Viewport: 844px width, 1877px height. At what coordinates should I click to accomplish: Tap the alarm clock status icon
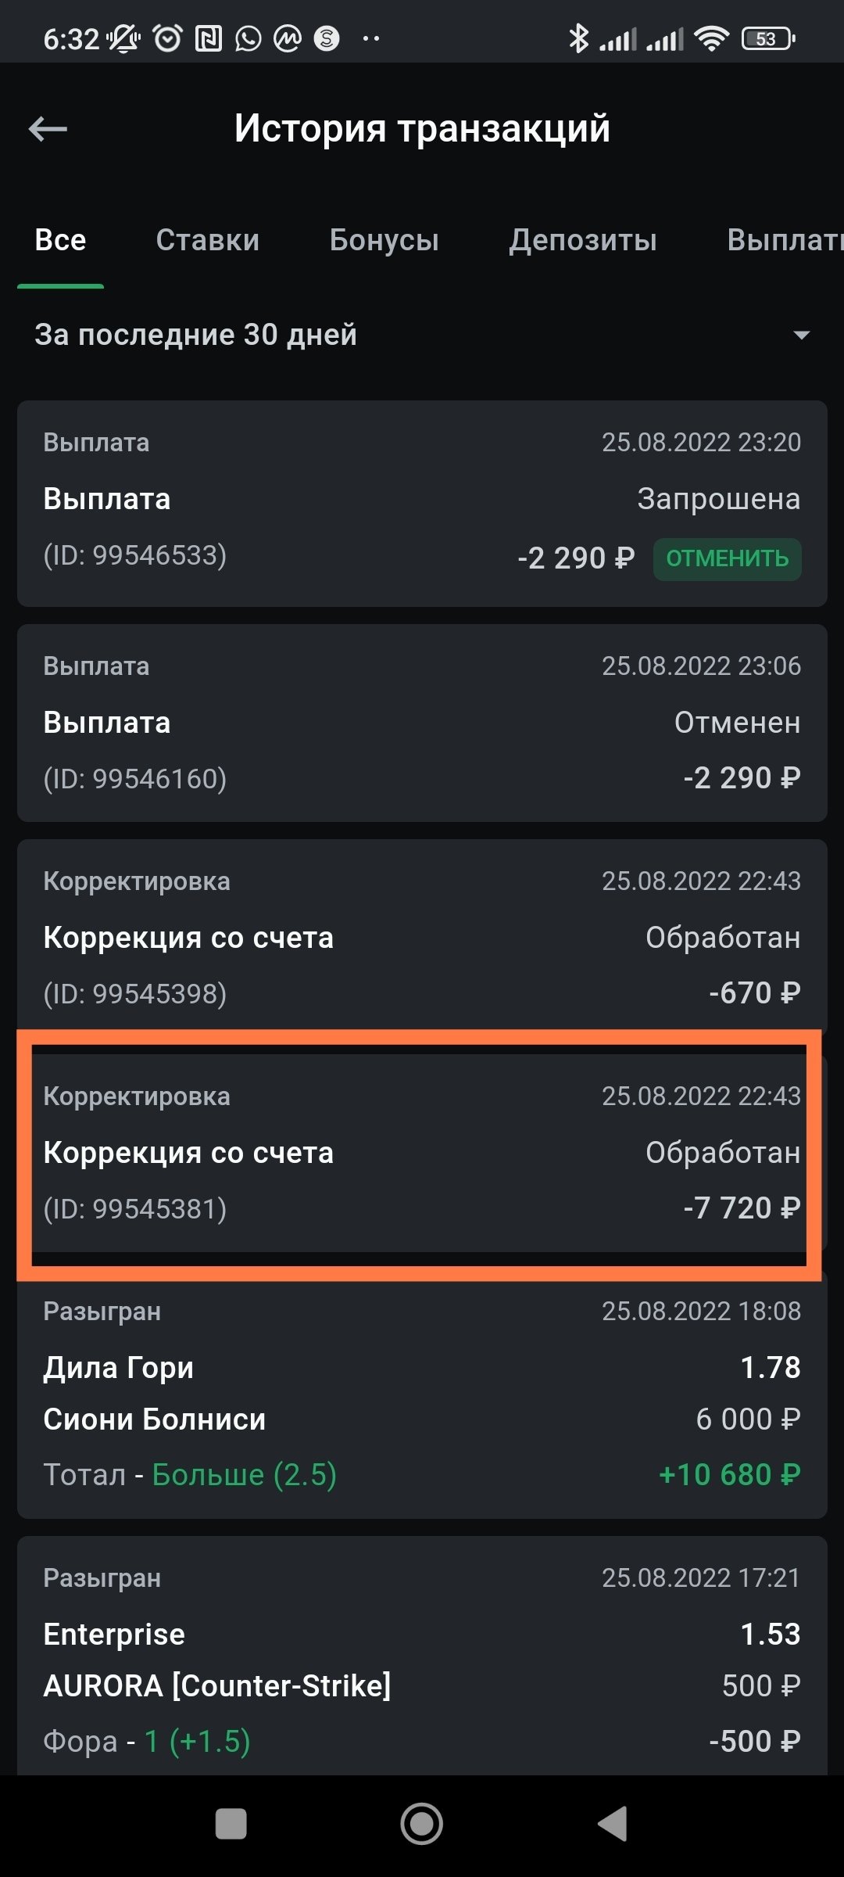coord(167,38)
